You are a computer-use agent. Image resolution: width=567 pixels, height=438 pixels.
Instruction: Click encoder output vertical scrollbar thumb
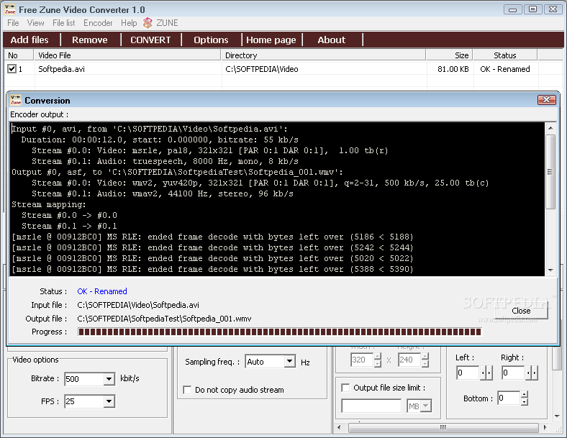550,172
